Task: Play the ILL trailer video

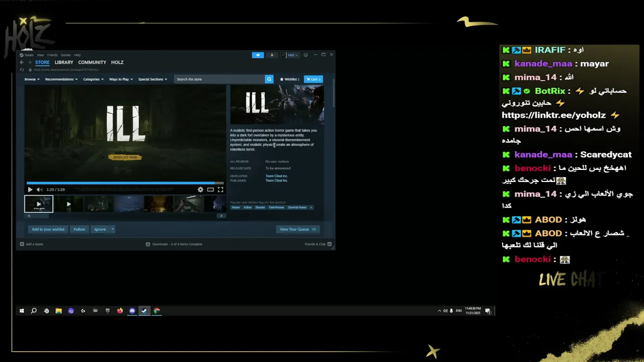Action: (x=30, y=190)
